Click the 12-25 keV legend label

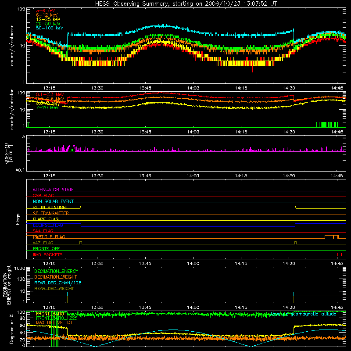[48, 19]
